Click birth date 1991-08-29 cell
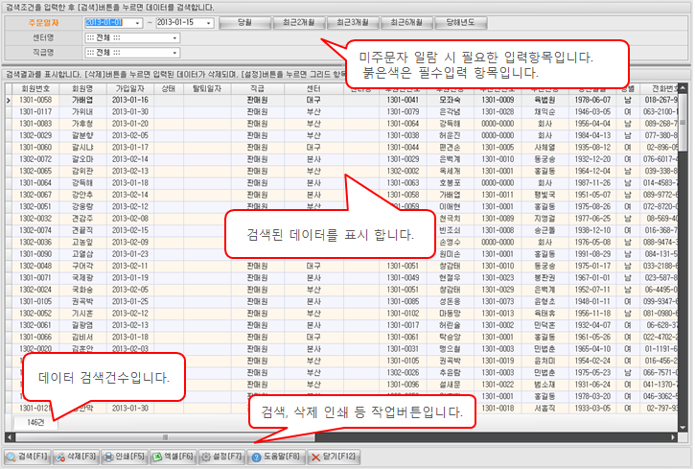 click(592, 254)
